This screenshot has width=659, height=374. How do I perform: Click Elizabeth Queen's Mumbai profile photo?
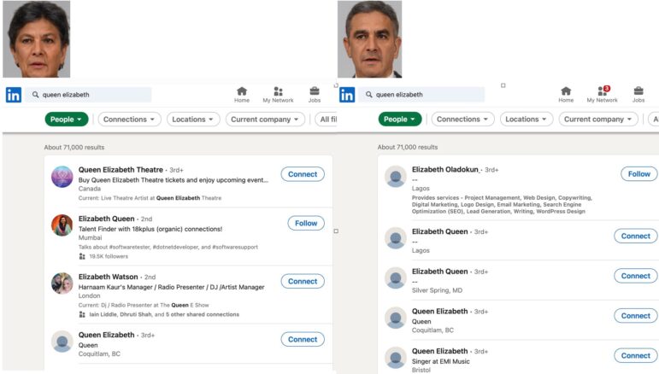pos(62,225)
